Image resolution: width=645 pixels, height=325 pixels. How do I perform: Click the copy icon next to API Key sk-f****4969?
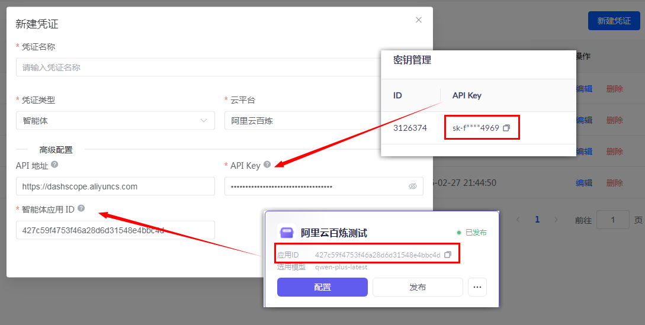tap(506, 128)
